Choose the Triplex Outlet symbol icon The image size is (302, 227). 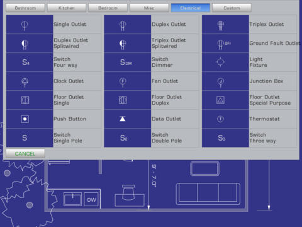(221, 26)
